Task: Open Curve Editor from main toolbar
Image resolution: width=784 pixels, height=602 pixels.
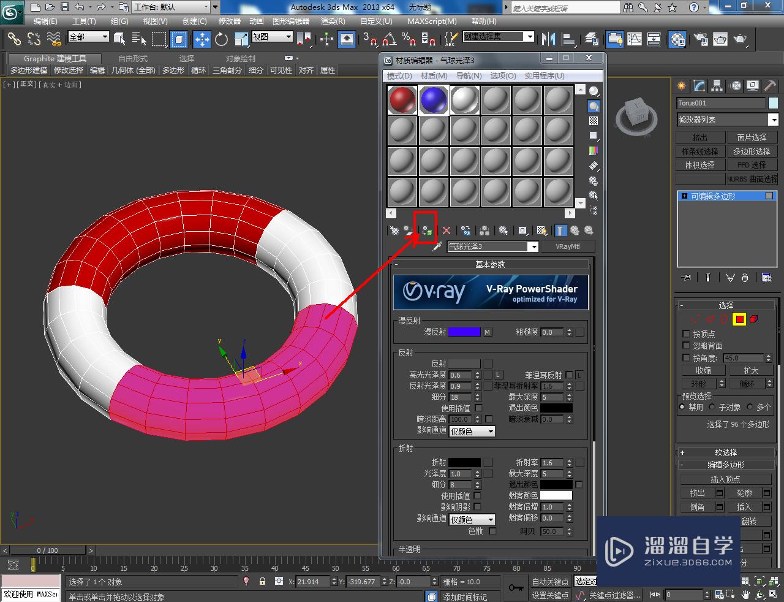Action: click(635, 39)
